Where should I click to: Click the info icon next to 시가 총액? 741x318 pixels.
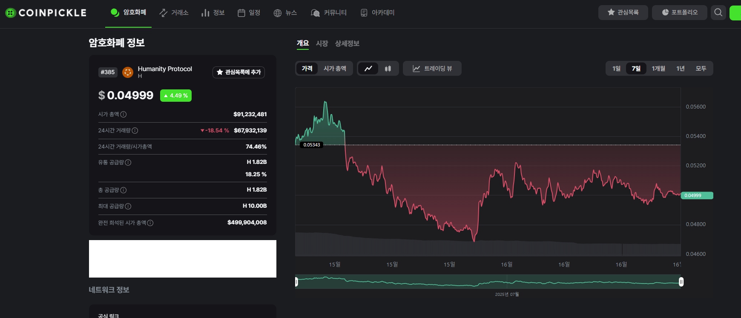tap(123, 114)
